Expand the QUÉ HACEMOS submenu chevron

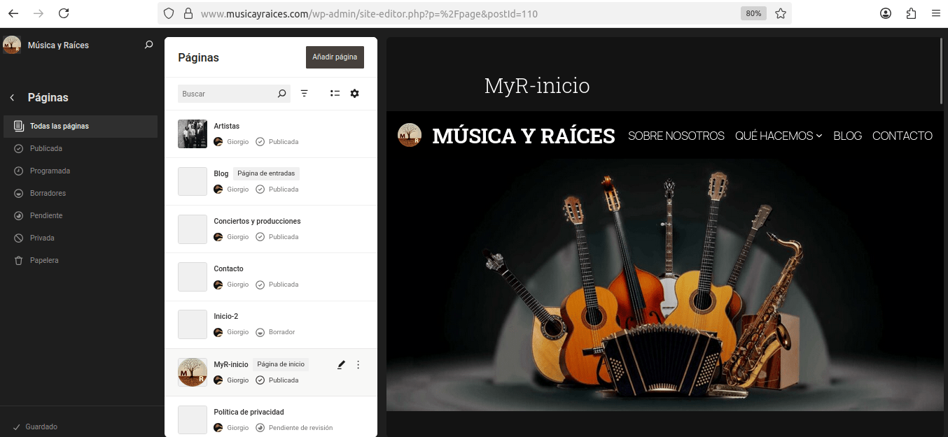819,136
